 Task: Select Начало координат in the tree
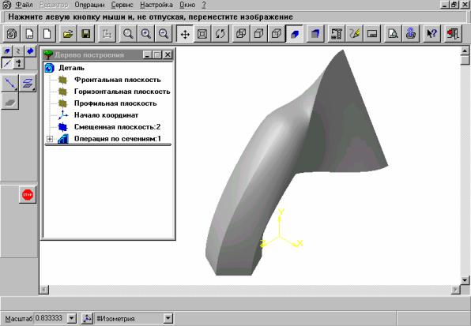106,115
